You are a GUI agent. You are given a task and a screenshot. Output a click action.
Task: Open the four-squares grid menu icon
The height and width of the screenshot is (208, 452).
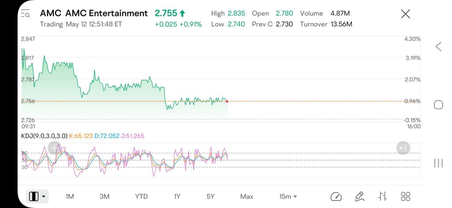pos(406,197)
